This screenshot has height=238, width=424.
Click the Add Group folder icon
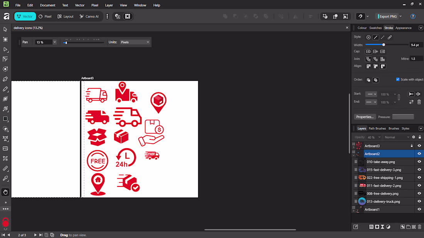click(x=408, y=227)
